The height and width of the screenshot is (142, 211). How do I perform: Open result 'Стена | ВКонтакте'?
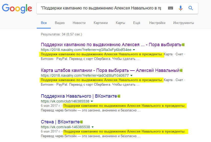pos(60,122)
